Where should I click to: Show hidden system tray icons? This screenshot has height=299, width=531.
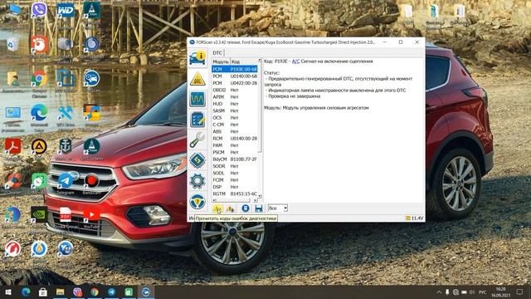(x=439, y=292)
